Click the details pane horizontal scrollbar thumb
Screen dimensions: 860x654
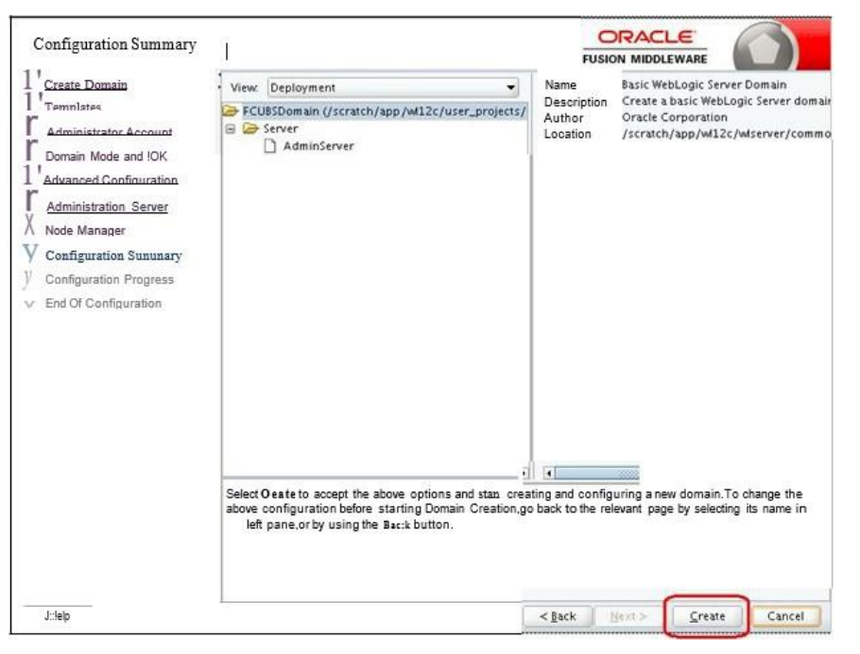[x=596, y=473]
